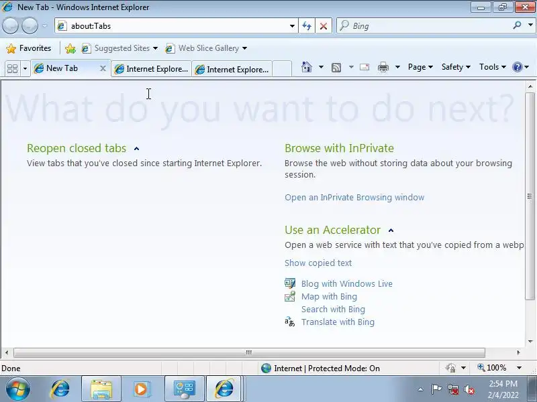This screenshot has width=537, height=402.
Task: Click Blog with Windows Live
Action: coord(346,283)
